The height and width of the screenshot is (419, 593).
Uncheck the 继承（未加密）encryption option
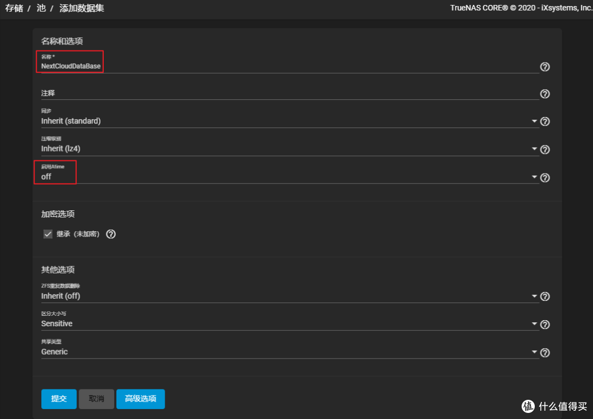coord(48,233)
